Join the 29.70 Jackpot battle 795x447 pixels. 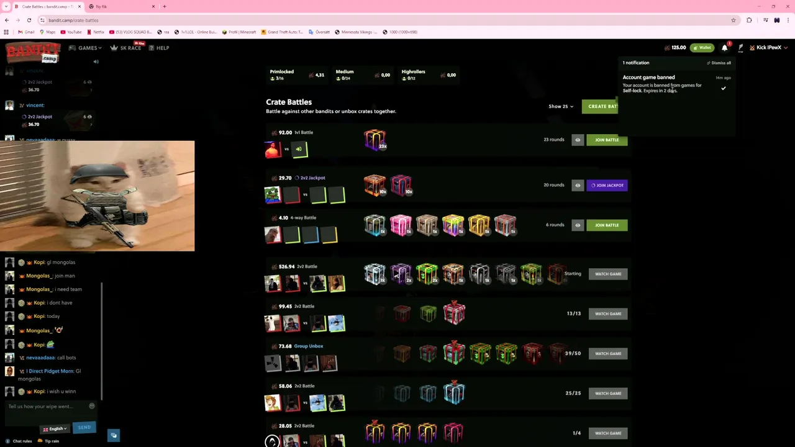click(607, 185)
